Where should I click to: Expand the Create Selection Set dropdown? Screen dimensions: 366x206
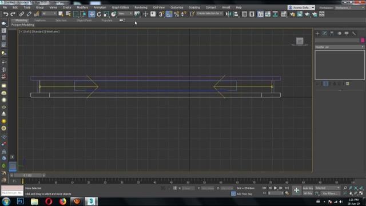209,13
